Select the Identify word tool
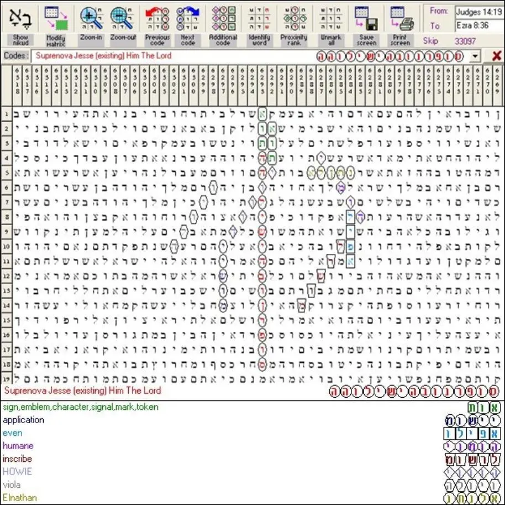Viewport: 505px width, 505px height. tap(259, 18)
